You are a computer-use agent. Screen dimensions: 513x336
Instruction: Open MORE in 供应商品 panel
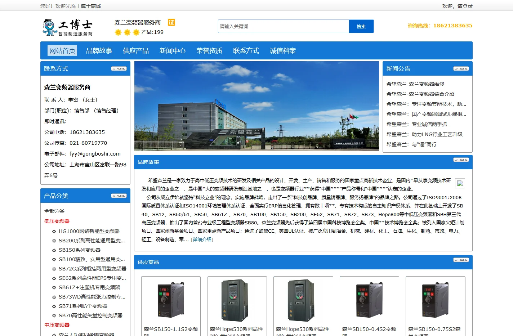461,260
